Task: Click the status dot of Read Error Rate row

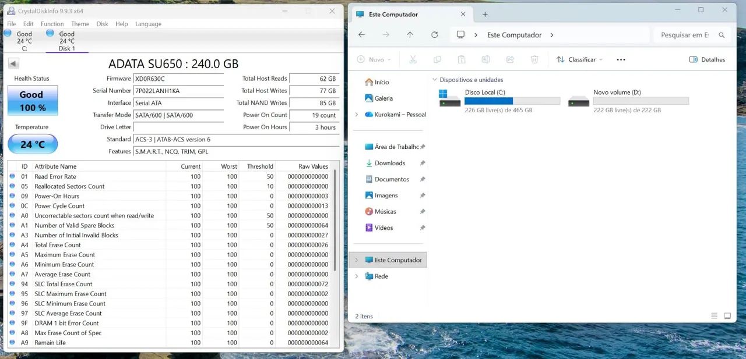Action: coord(12,176)
